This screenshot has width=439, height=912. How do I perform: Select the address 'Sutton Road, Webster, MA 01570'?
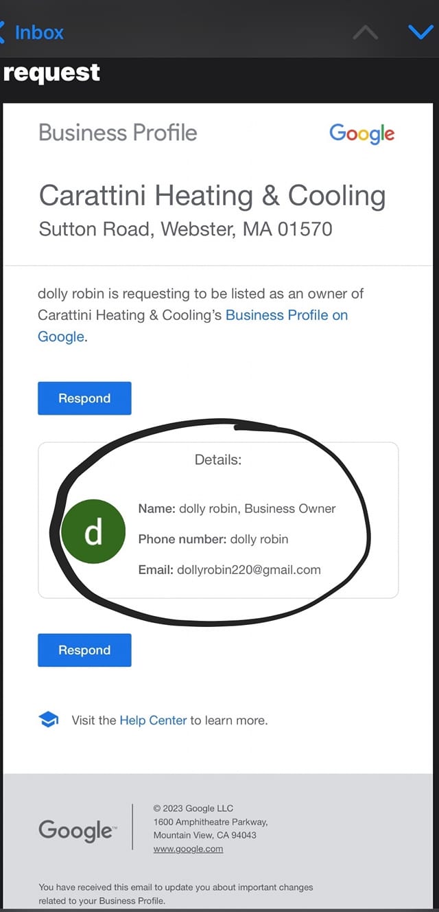[185, 229]
